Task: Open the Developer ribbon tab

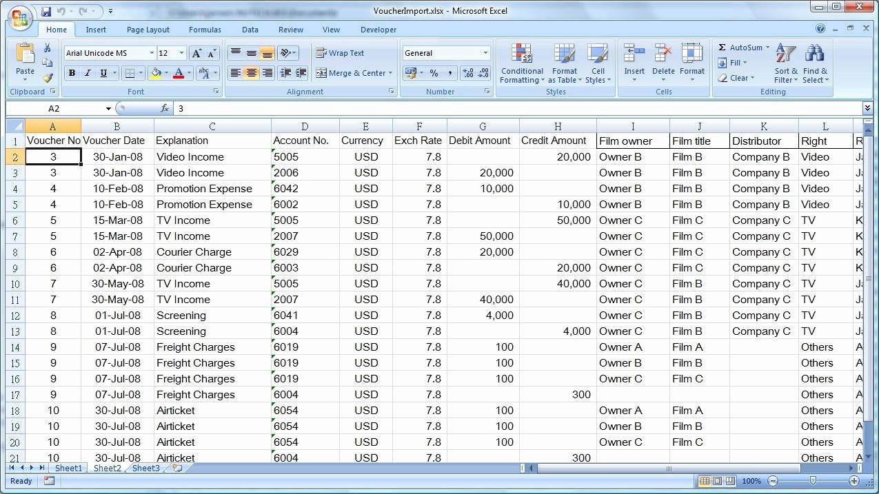Action: [378, 30]
